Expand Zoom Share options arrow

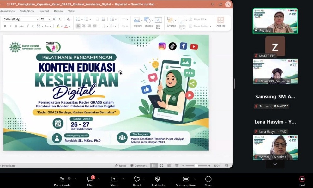pos(123,179)
